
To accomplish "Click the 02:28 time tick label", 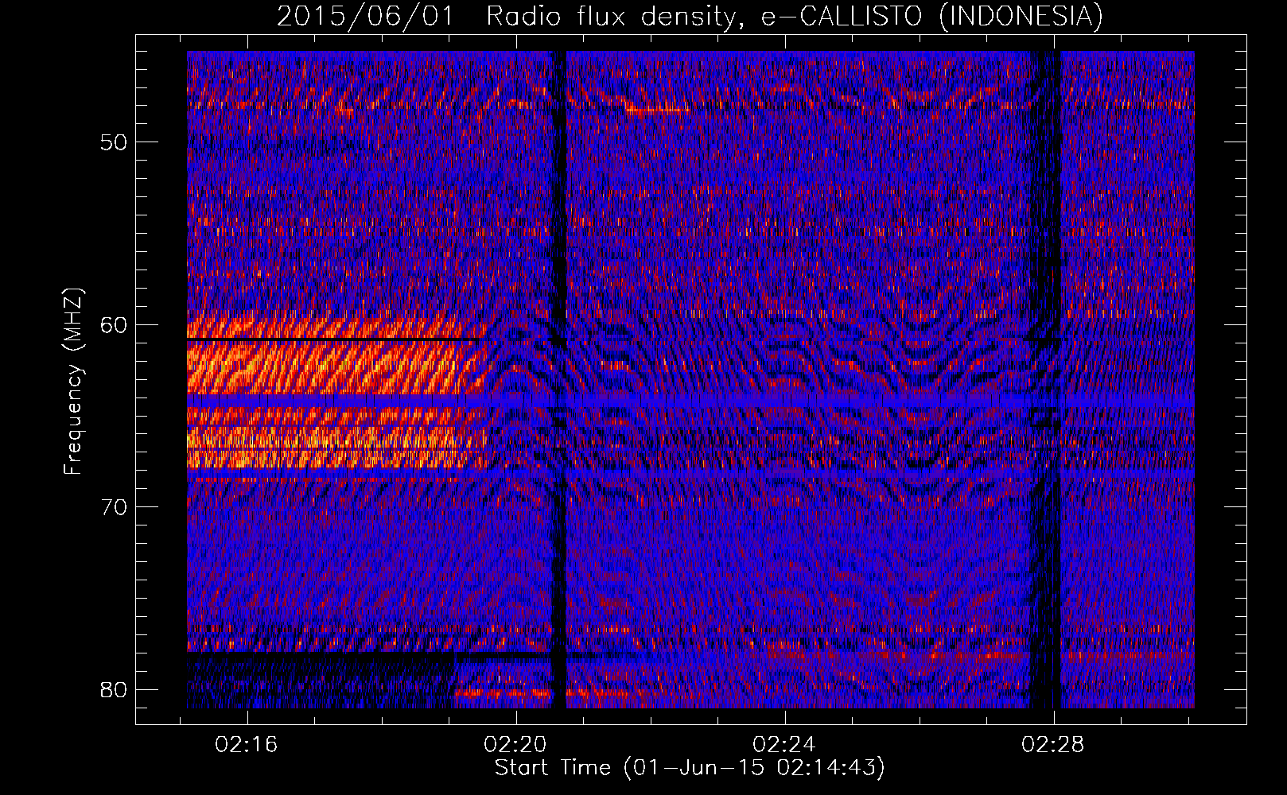I will 1053,745.
